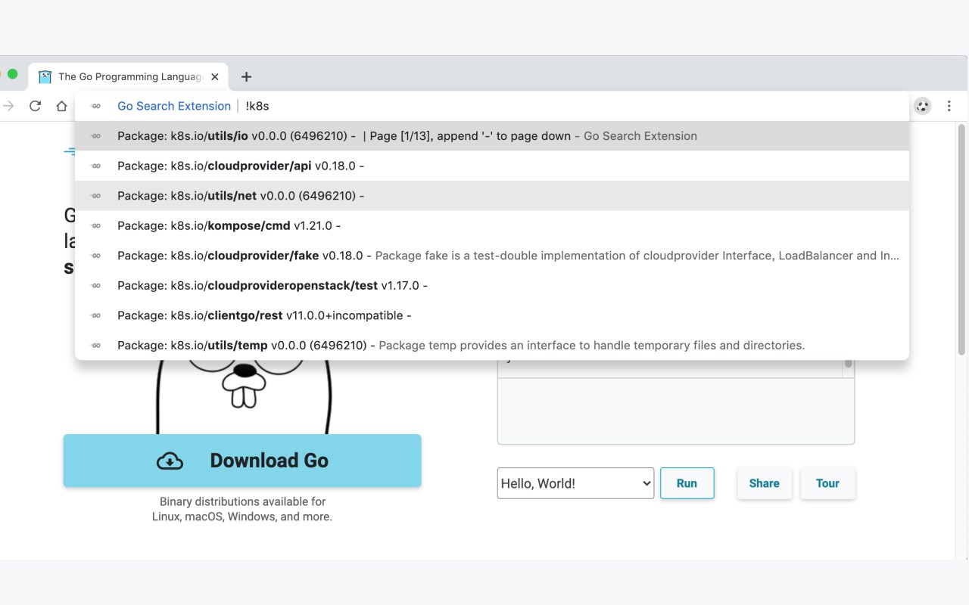Click link icon beside k8s.io/utils/temp suggestion
The height and width of the screenshot is (605, 969).
(x=95, y=345)
